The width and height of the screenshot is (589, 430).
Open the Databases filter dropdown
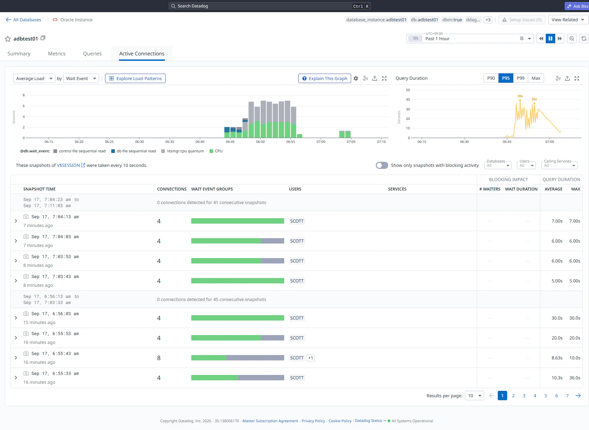click(x=498, y=165)
